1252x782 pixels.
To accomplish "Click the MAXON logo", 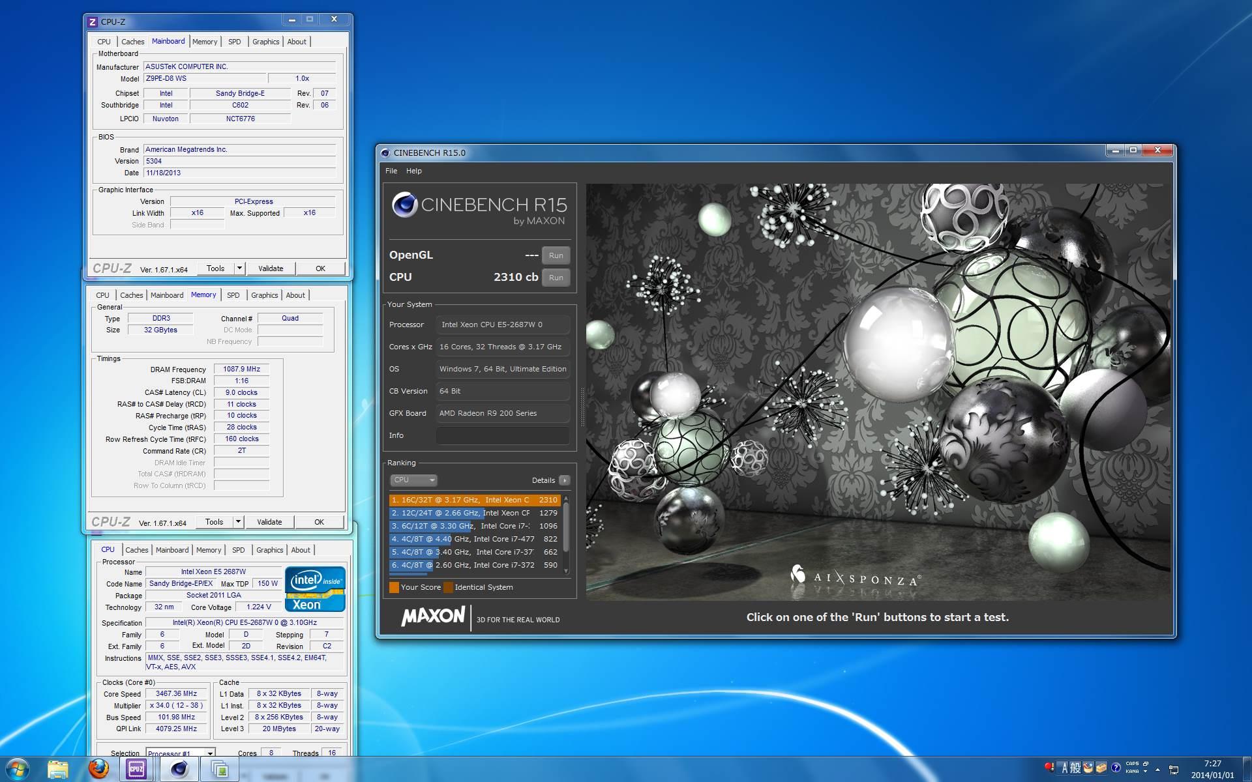I will [x=433, y=616].
